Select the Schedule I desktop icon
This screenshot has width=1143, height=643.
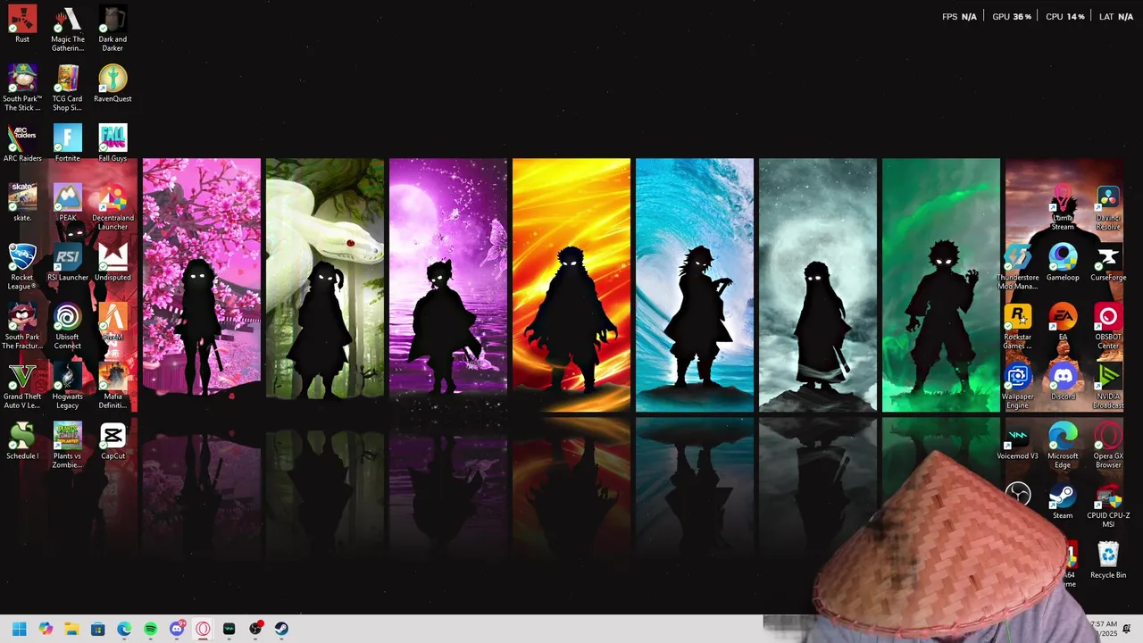click(x=22, y=441)
